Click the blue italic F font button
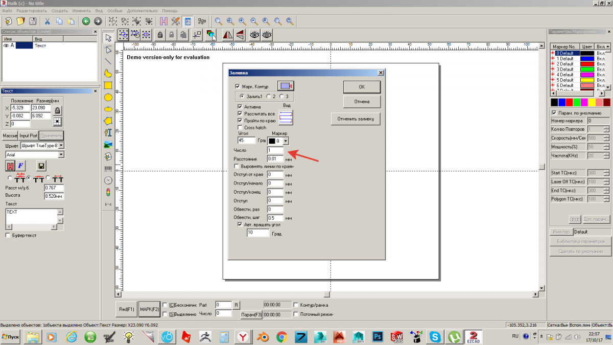Viewport: 613px width, 345px height. tap(21, 166)
